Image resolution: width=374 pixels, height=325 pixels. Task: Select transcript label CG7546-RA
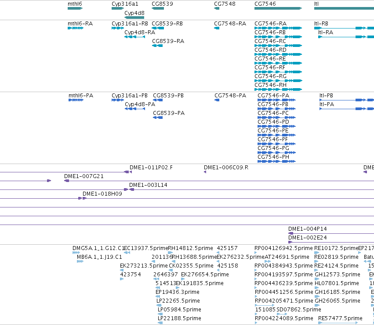coord(270,24)
